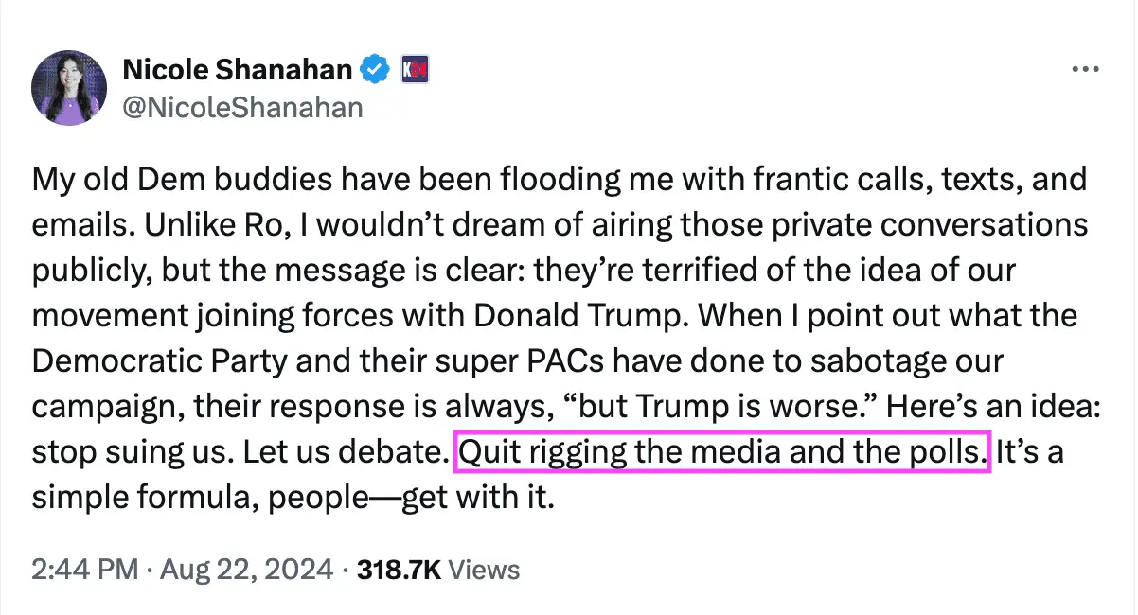Click the blue verified checkmark badge
This screenshot has height=615, width=1138.
pyautogui.click(x=376, y=69)
